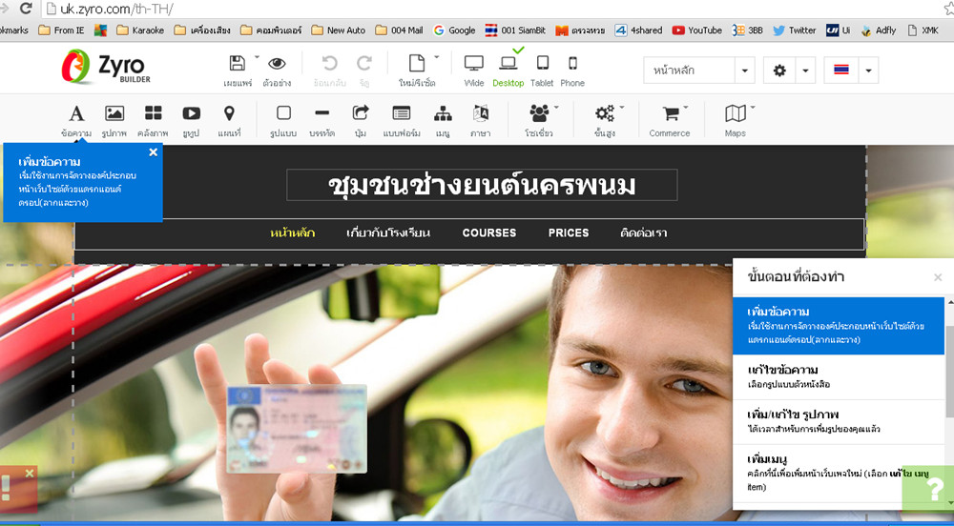954x526 pixels.
Task: Select the text (A) element tool
Action: (x=76, y=113)
